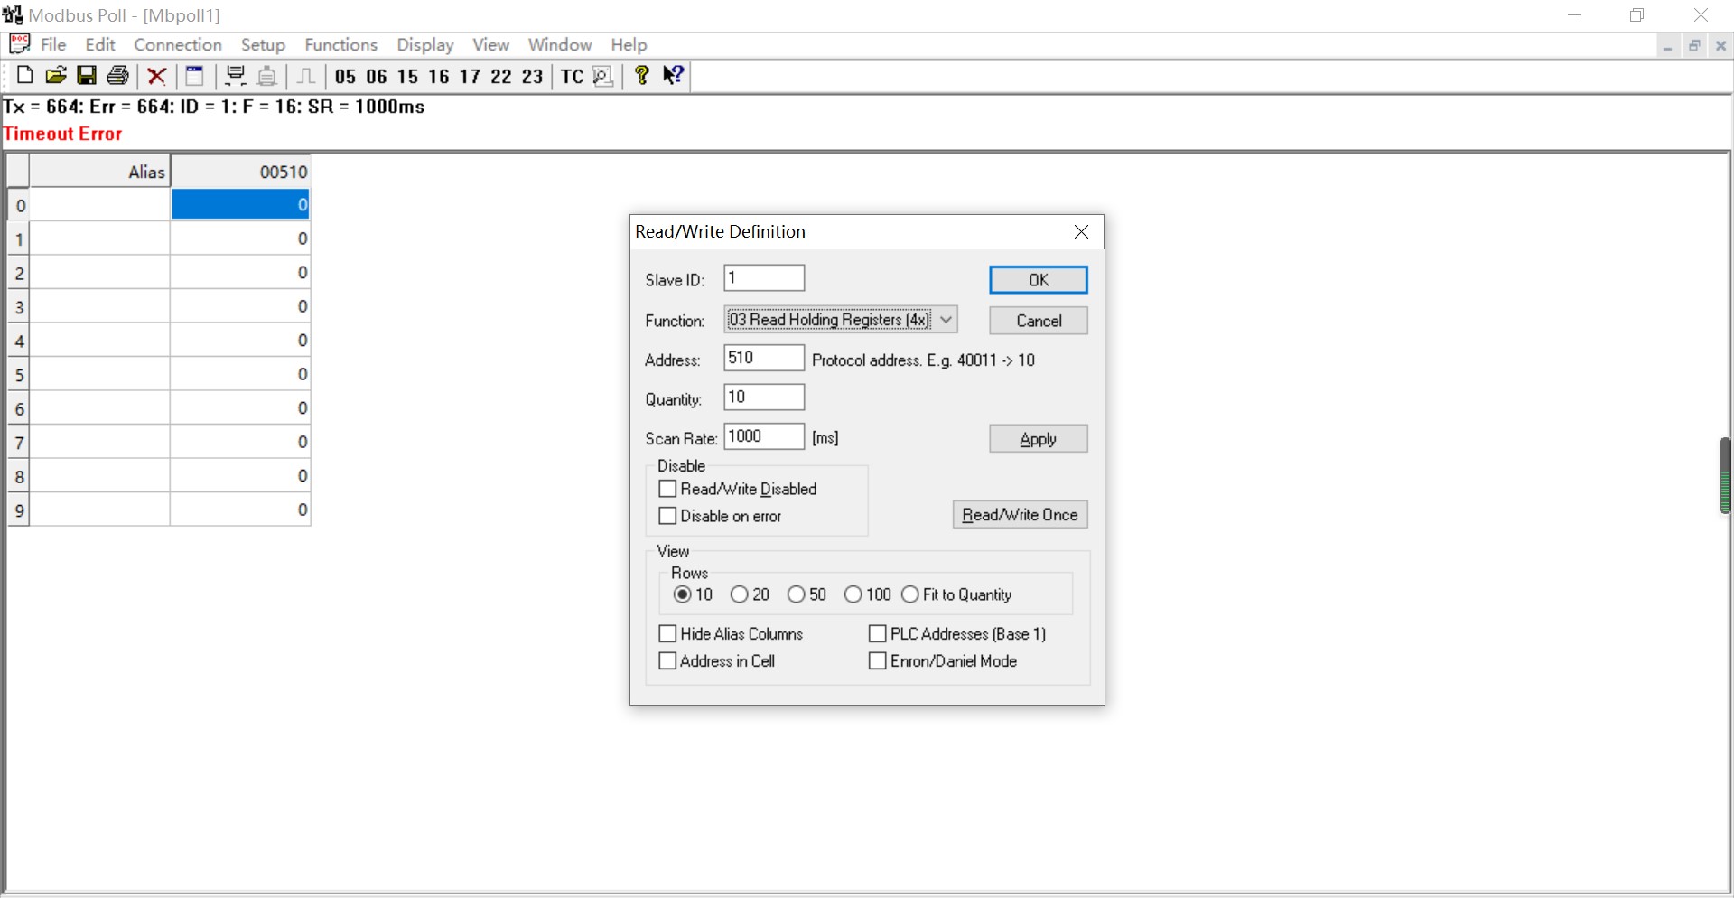Open function 15 Write Multiple Coils

(408, 77)
